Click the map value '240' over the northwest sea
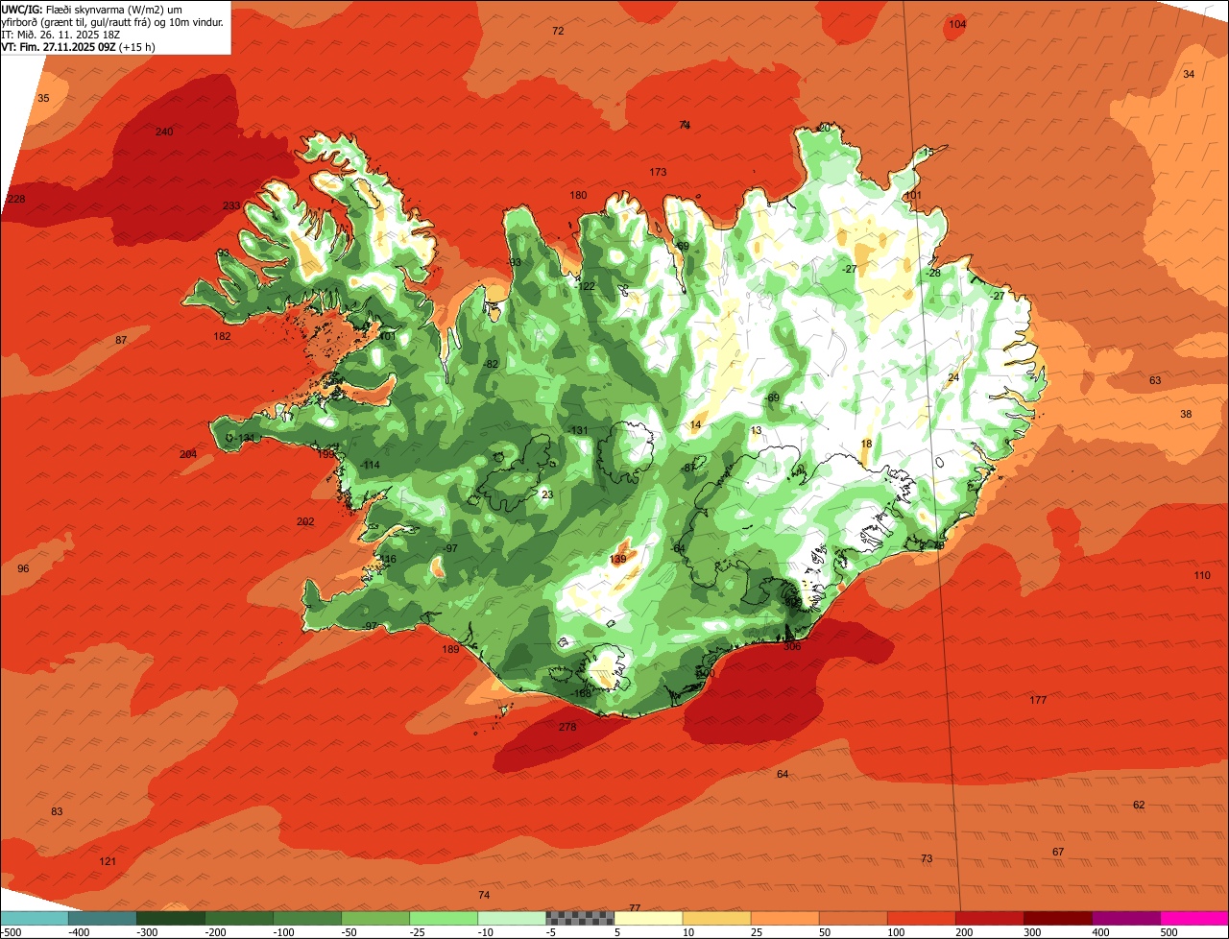Image resolution: width=1229 pixels, height=939 pixels. [x=164, y=132]
